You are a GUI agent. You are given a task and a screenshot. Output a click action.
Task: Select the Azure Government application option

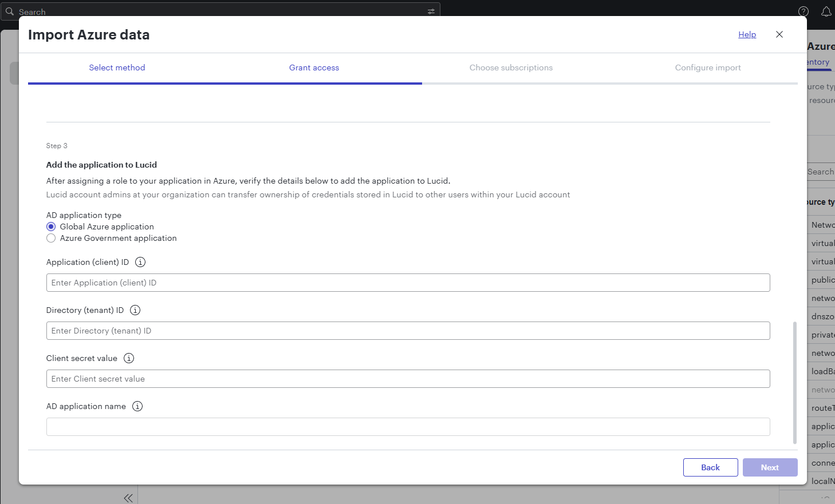51,238
